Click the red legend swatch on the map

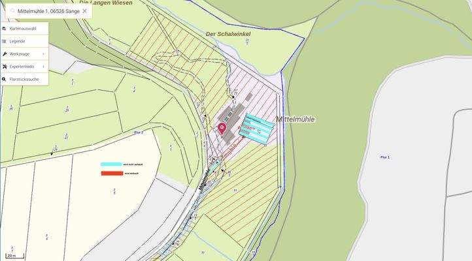coord(111,174)
